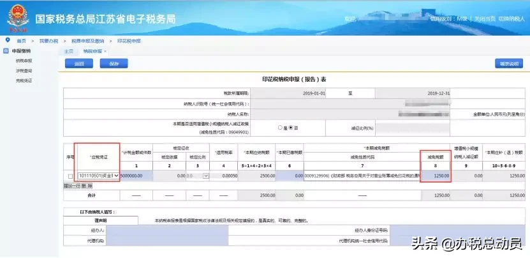Open the 填表说明 button

(509, 63)
